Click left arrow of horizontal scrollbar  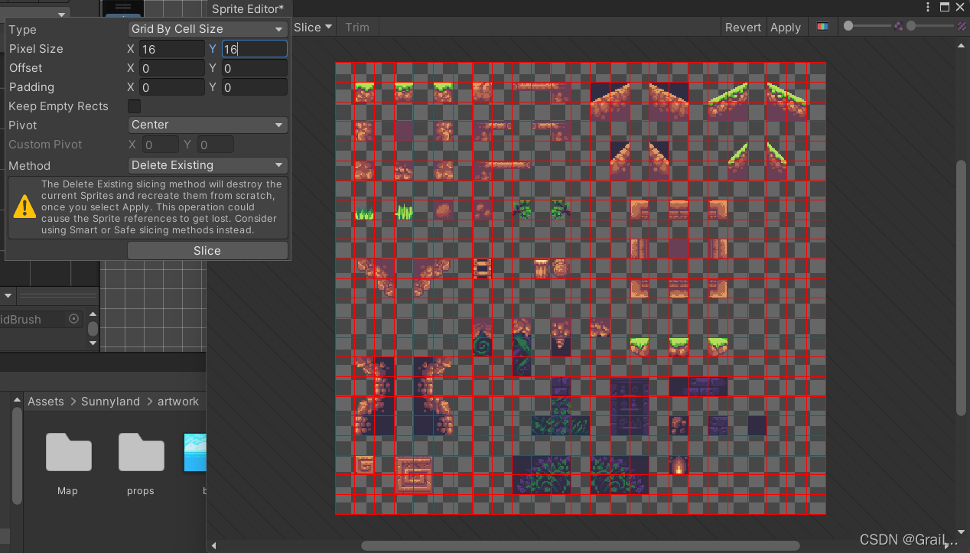[x=214, y=546]
